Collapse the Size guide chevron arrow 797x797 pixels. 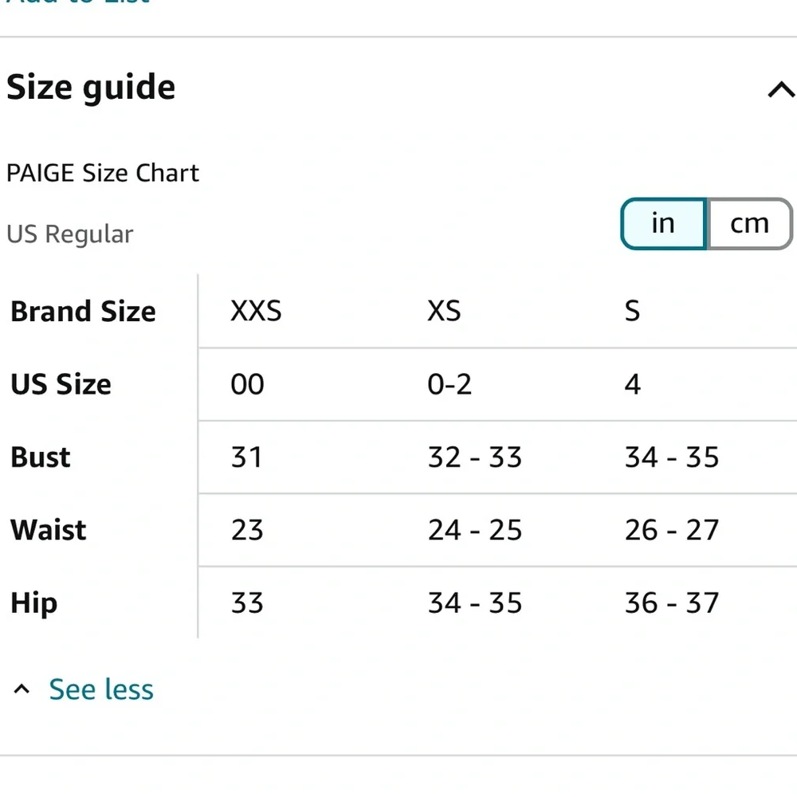[x=780, y=89]
